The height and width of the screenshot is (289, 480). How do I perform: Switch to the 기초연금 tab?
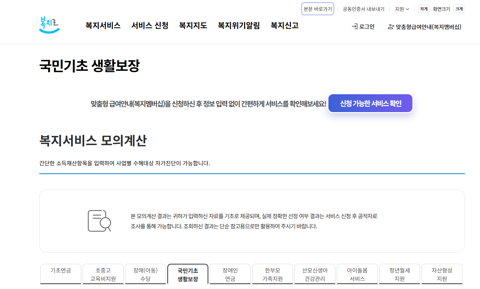[x=60, y=274]
